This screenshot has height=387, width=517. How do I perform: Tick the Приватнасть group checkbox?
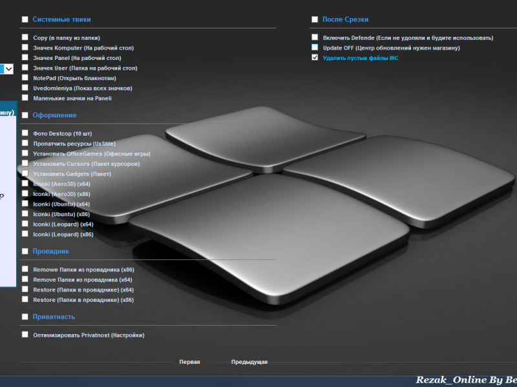point(25,317)
